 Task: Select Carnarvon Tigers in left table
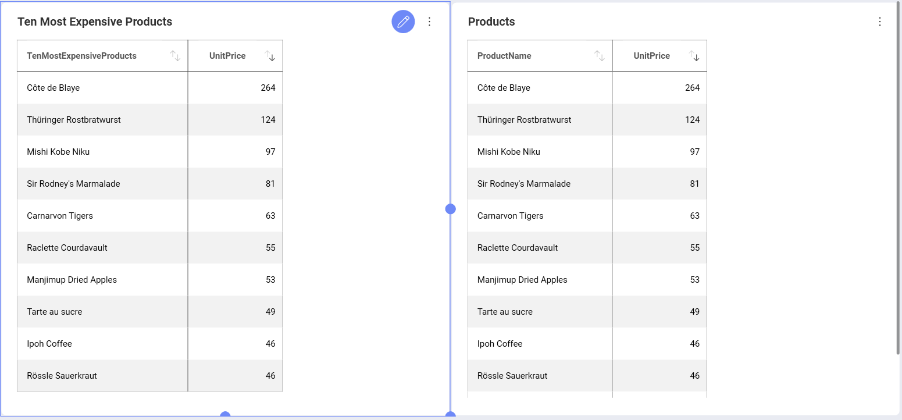pyautogui.click(x=60, y=216)
